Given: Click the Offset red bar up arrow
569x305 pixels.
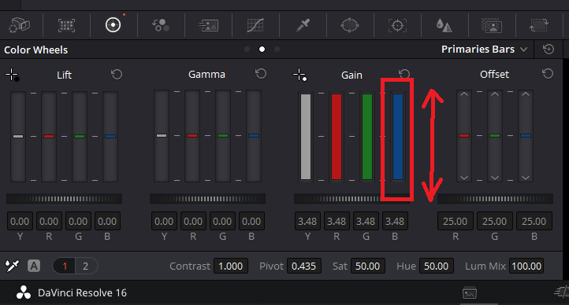Looking at the screenshot, I should click(x=464, y=94).
